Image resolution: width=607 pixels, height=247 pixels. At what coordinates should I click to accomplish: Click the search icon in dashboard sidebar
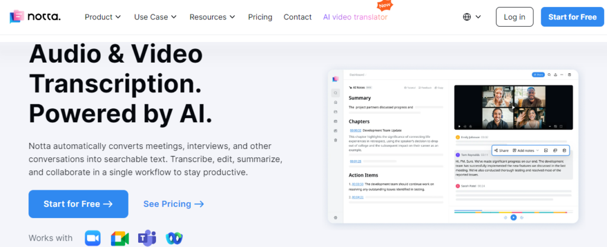(336, 93)
